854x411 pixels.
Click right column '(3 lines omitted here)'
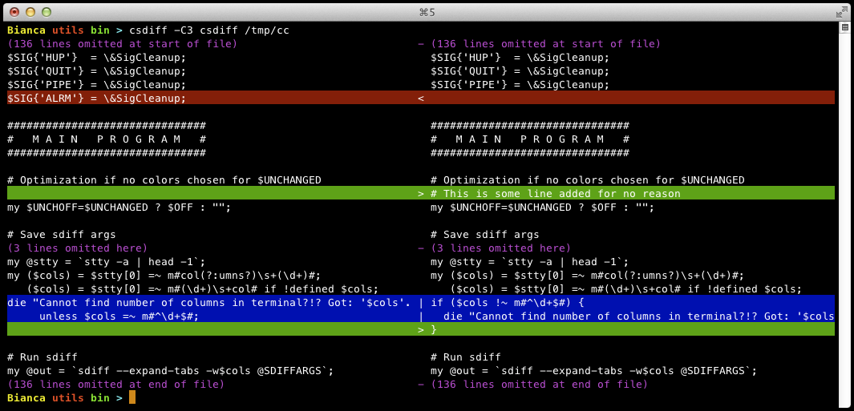[x=500, y=248]
